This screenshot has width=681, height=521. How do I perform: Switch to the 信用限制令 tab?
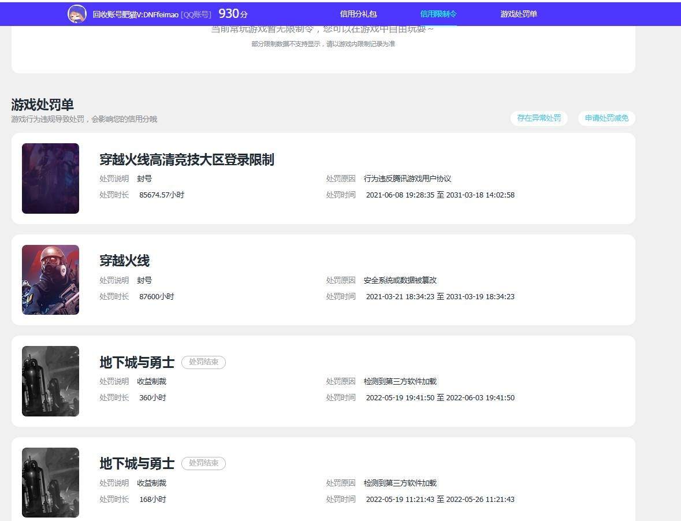438,14
